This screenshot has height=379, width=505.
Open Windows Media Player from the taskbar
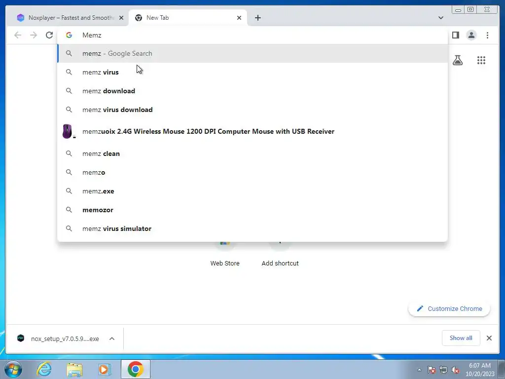click(104, 369)
